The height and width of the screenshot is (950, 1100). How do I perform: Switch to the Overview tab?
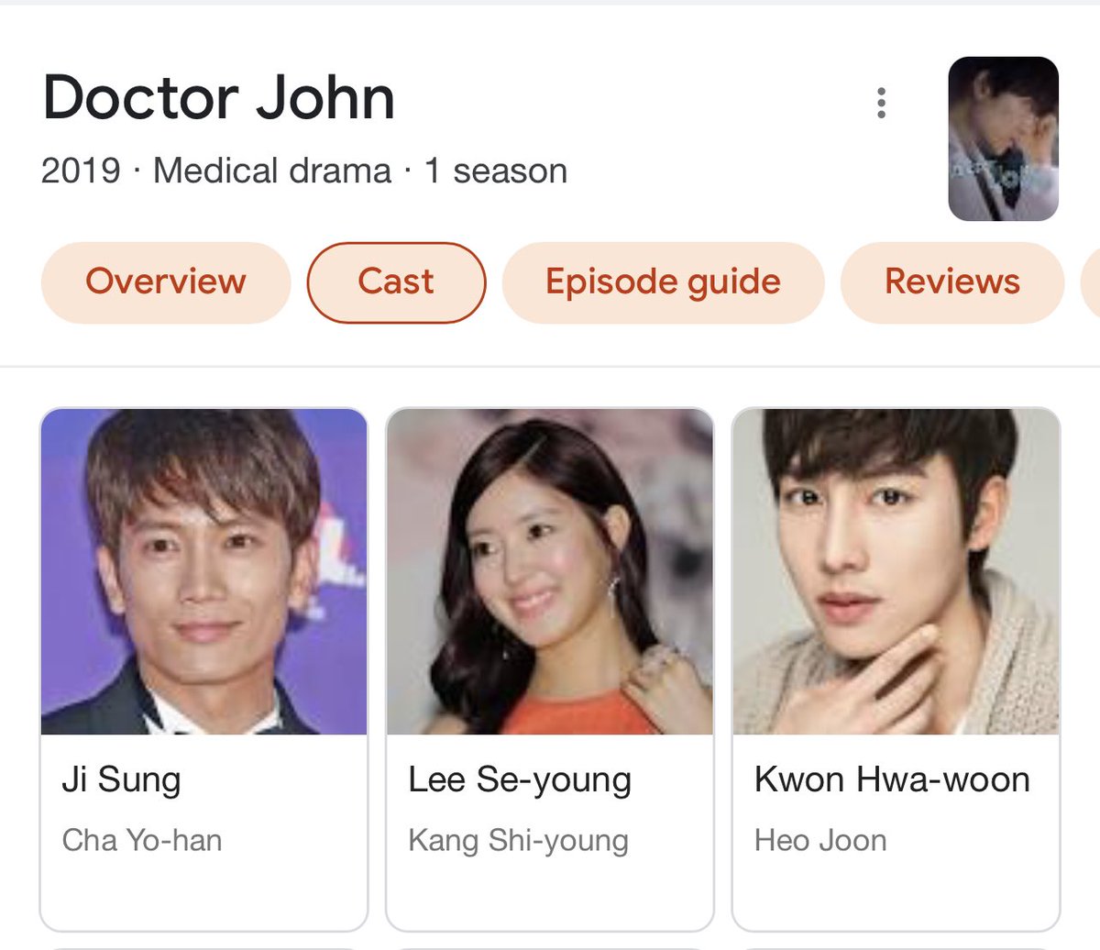(x=166, y=282)
